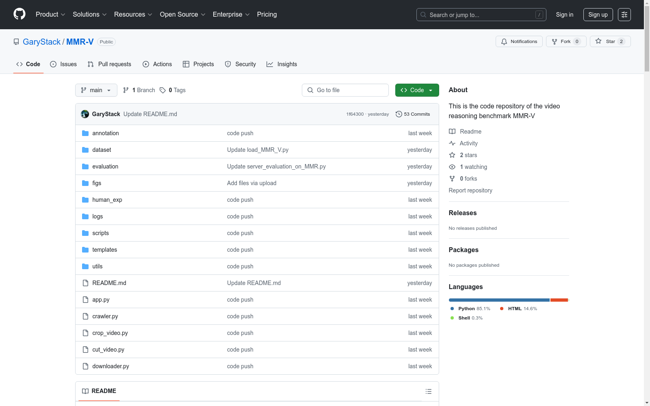Viewport: 650px width, 406px height.
Task: Expand the Product menu
Action: (x=50, y=15)
